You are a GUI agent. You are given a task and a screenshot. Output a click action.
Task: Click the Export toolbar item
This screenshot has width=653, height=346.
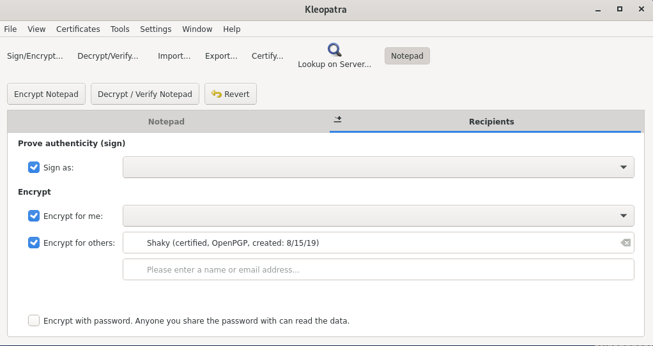pos(221,56)
